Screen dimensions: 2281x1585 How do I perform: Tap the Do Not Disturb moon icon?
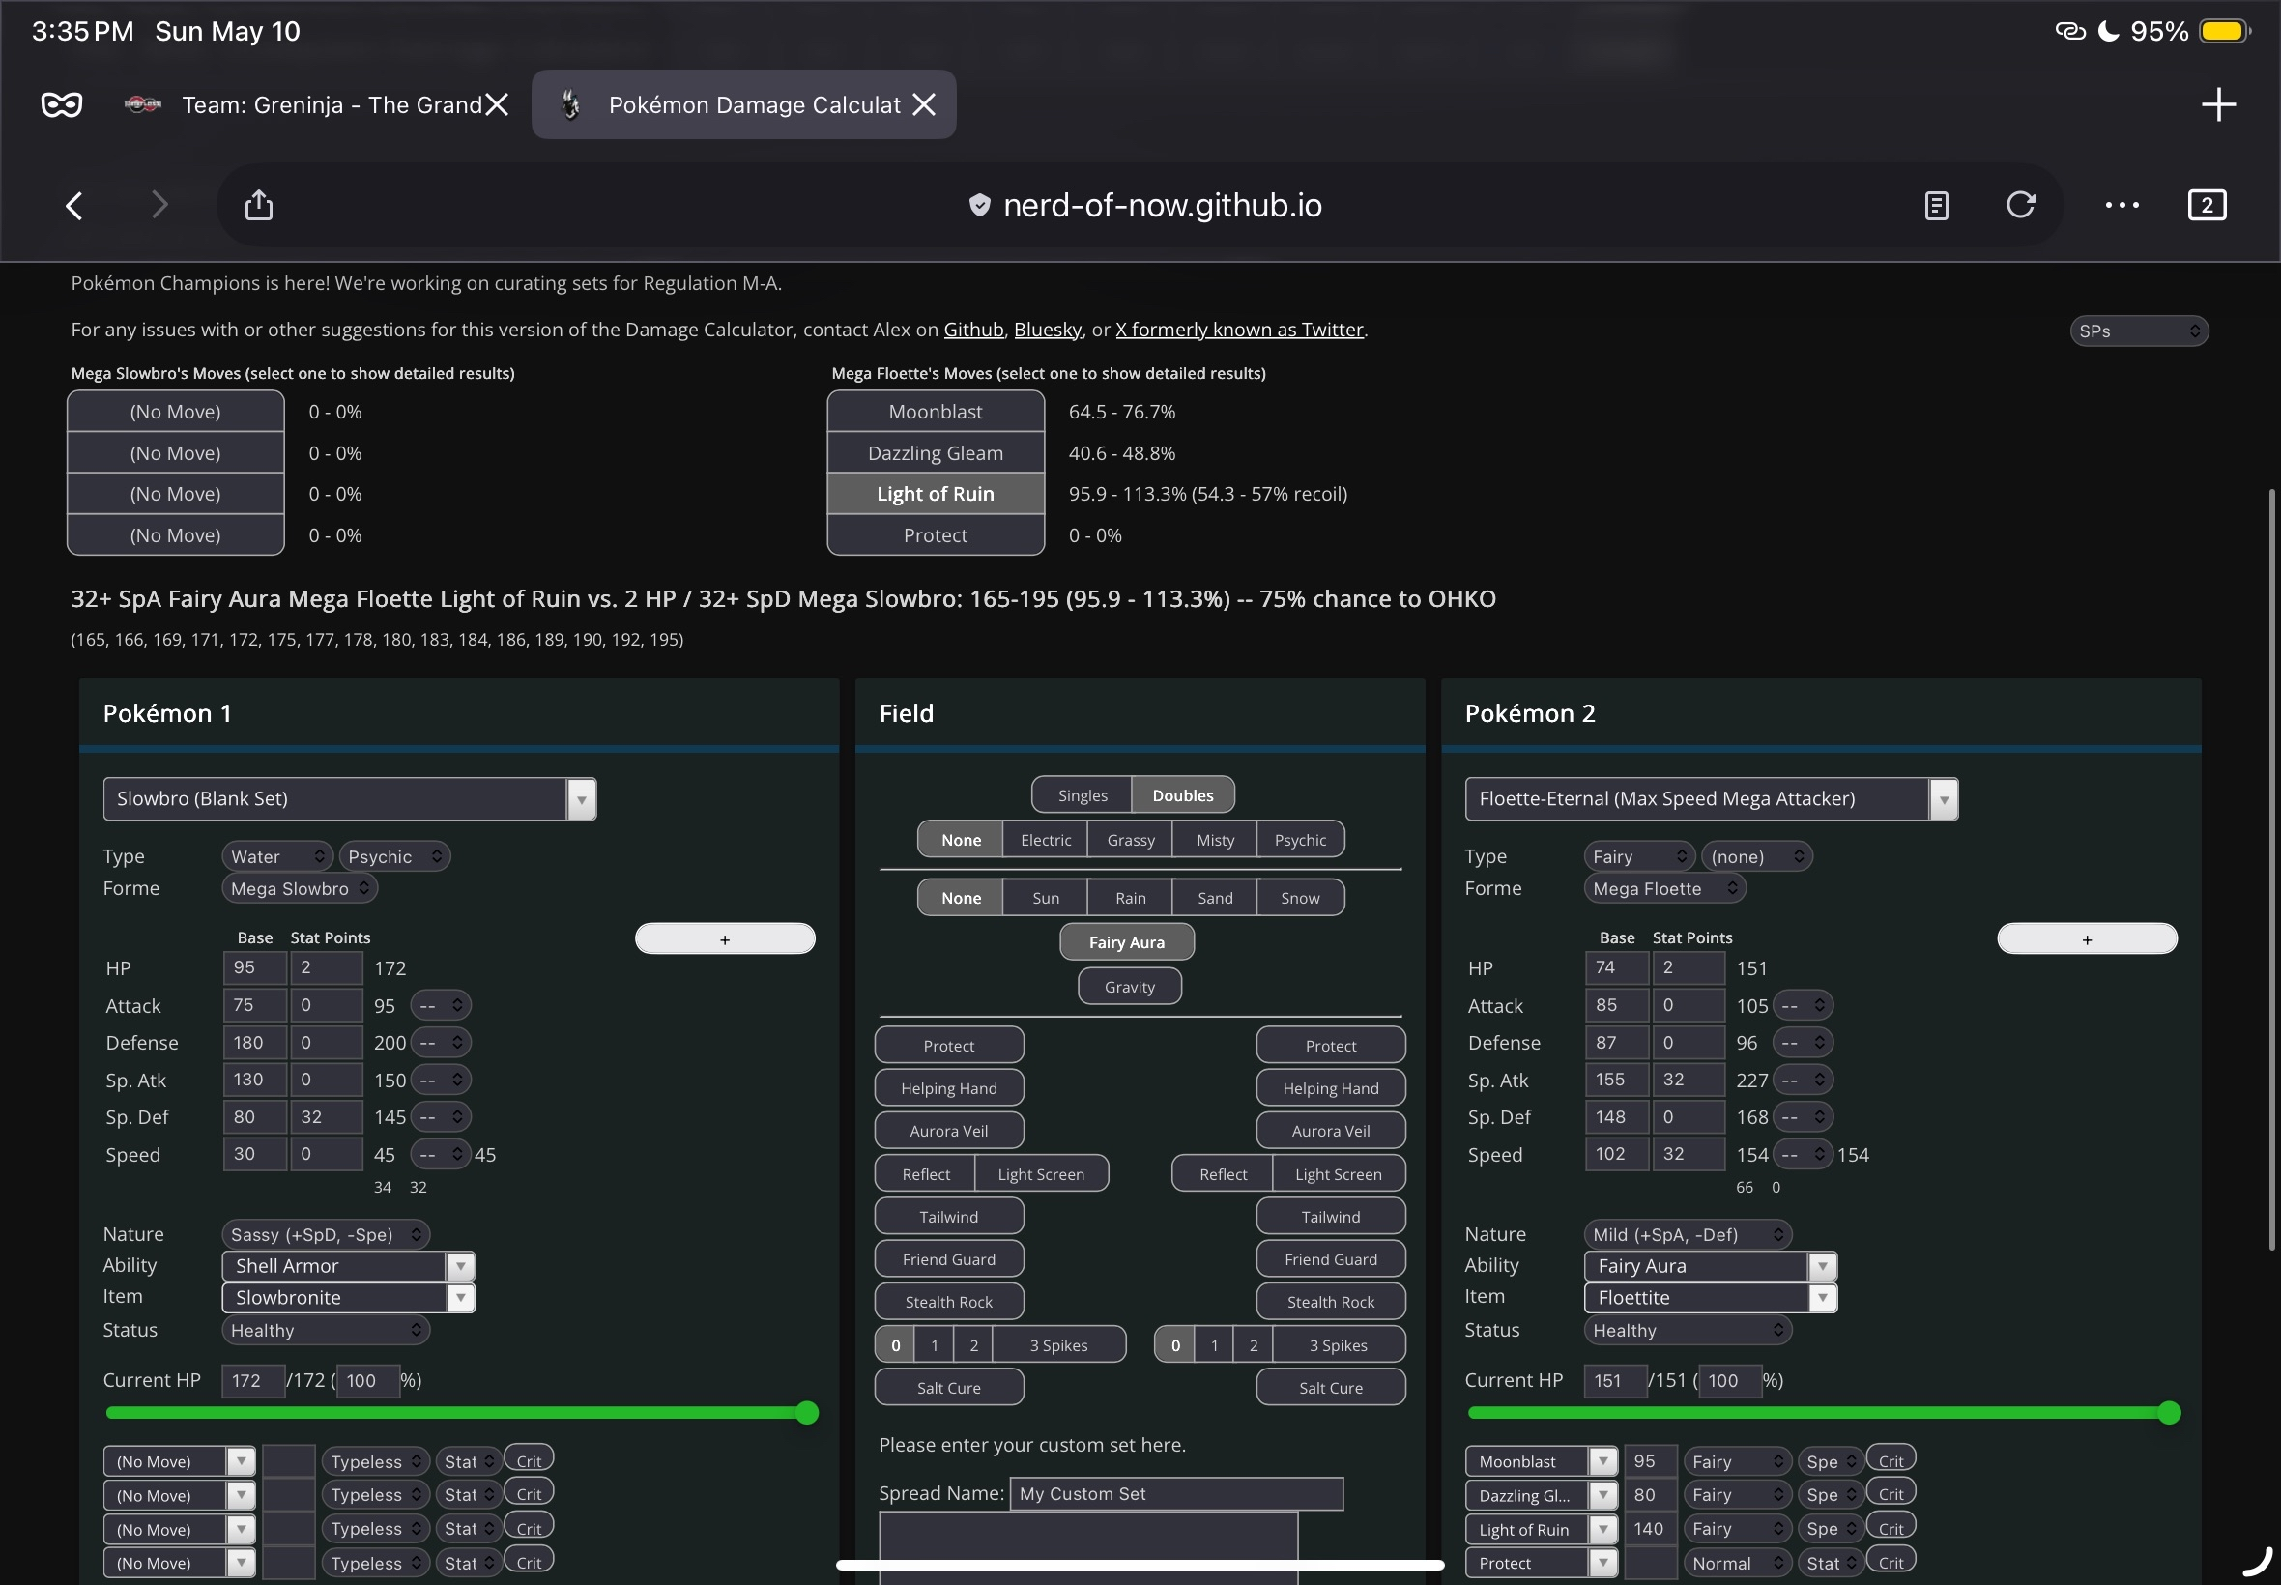pyautogui.click(x=2107, y=31)
